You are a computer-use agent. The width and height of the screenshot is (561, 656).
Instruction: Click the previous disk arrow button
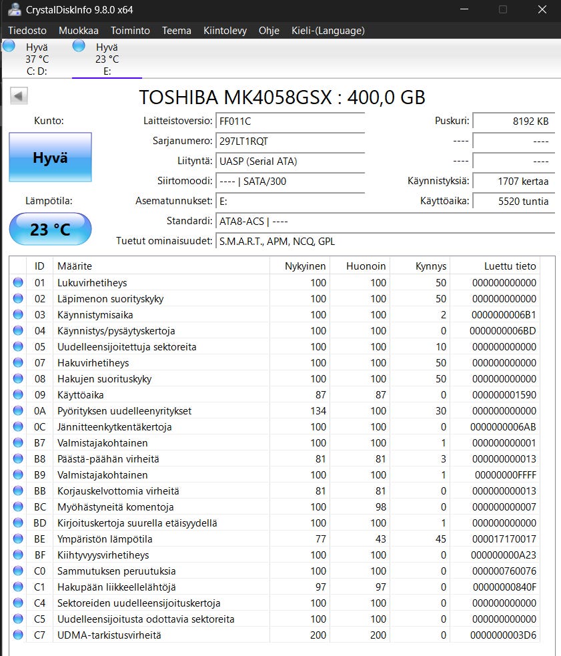coord(19,96)
